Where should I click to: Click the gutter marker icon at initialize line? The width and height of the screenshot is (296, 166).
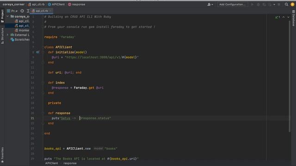click(38, 52)
